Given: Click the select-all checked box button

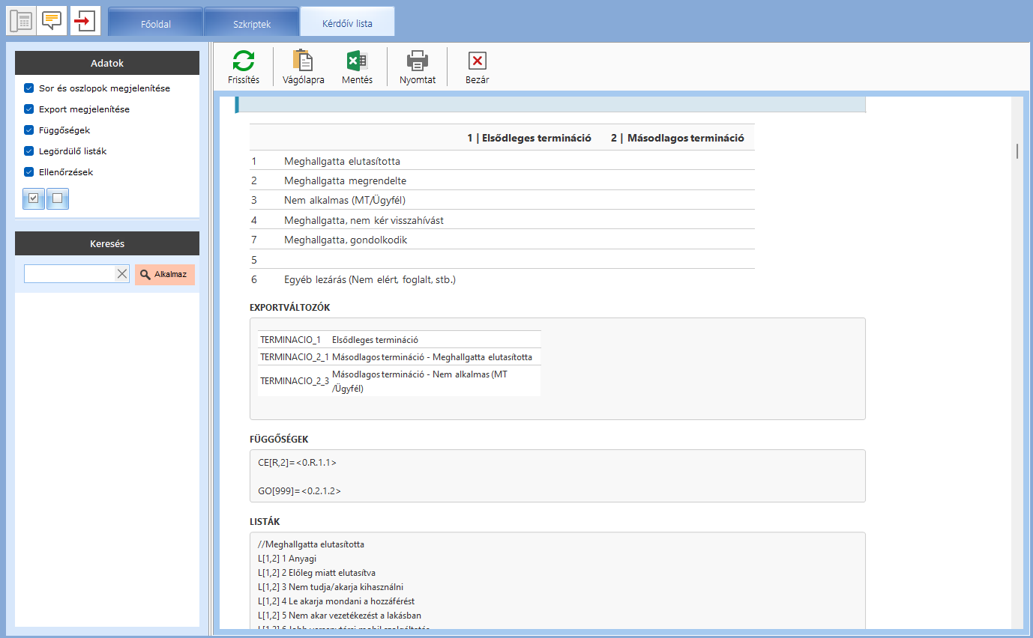Looking at the screenshot, I should [34, 198].
